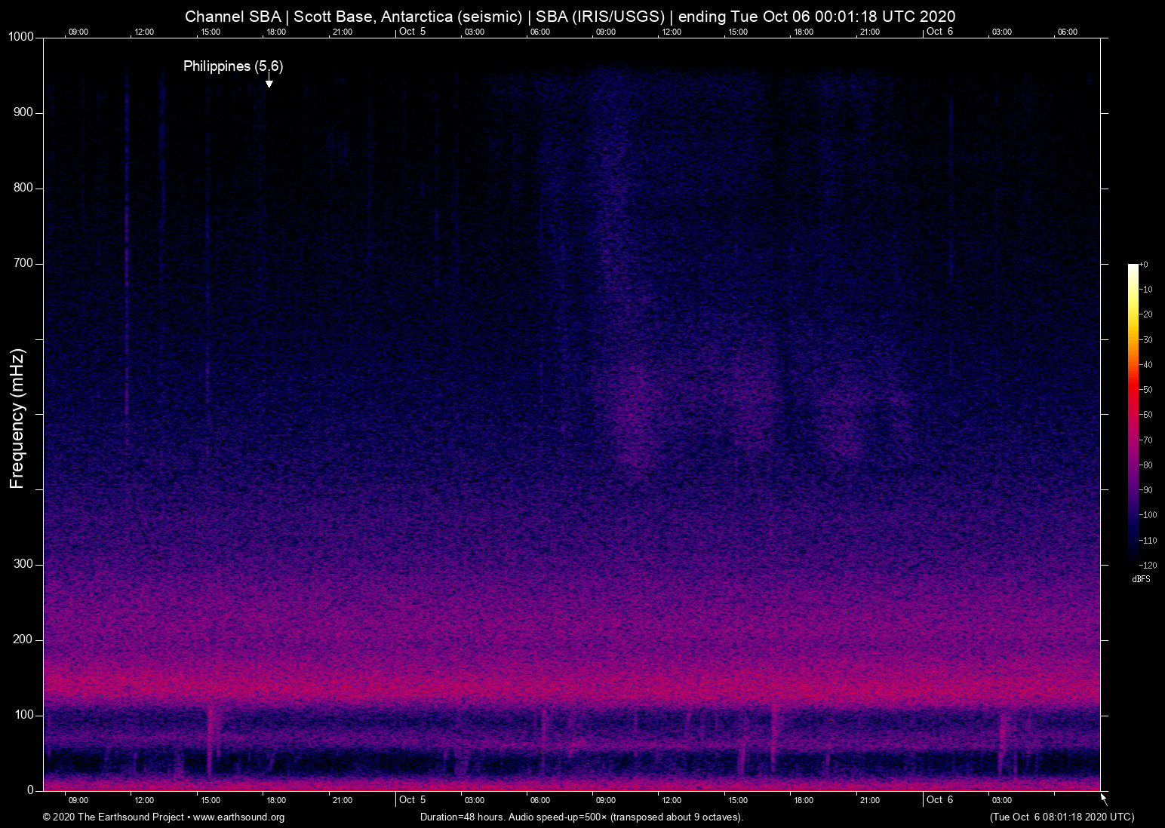Select the Oct 6 date label on top axis
The image size is (1165, 828).
coord(938,32)
